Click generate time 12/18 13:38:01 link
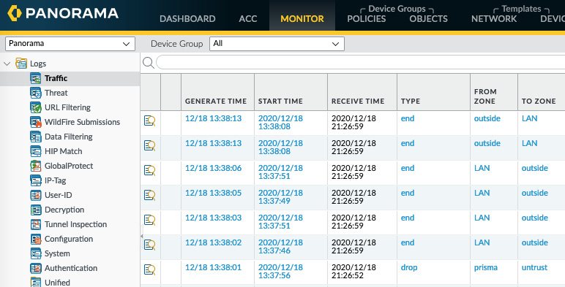 (213, 267)
